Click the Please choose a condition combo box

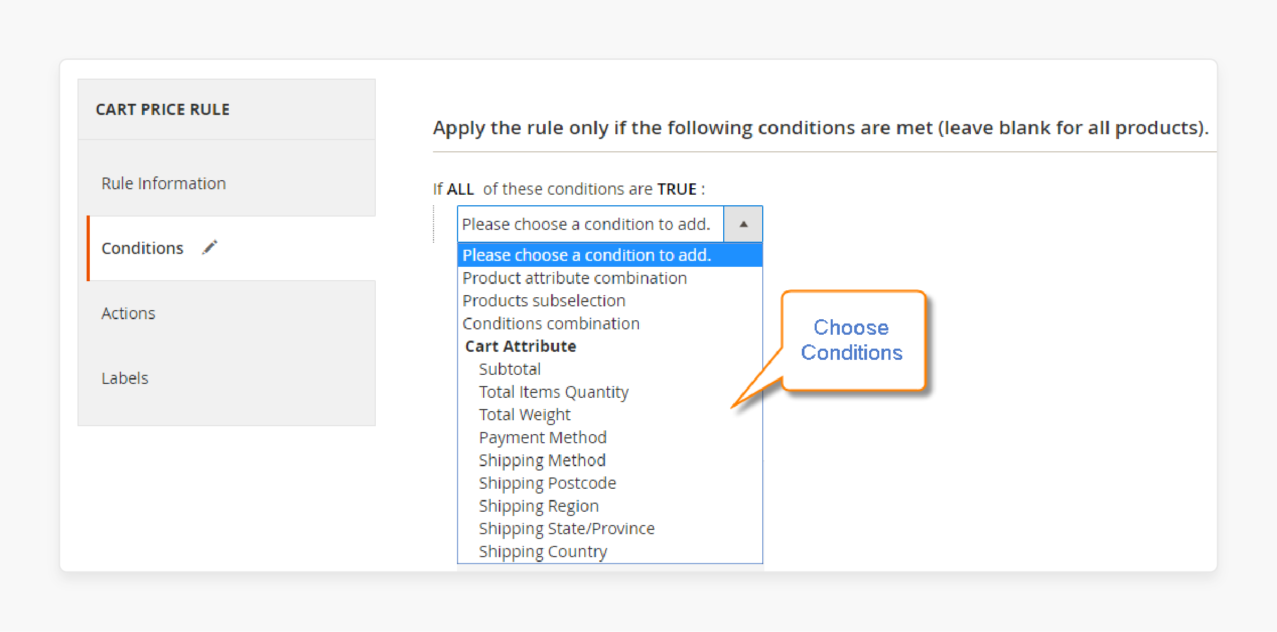click(x=588, y=224)
